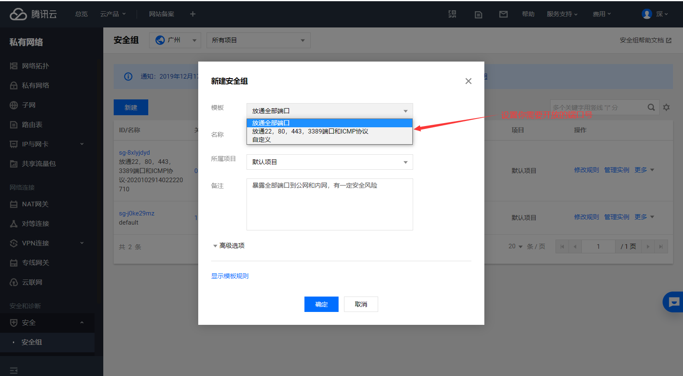The width and height of the screenshot is (683, 376).
Task: Open 显示模板规则 link
Action: coord(229,276)
